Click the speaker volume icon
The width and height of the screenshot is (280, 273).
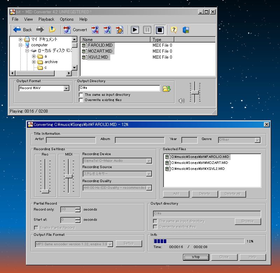(x=181, y=101)
